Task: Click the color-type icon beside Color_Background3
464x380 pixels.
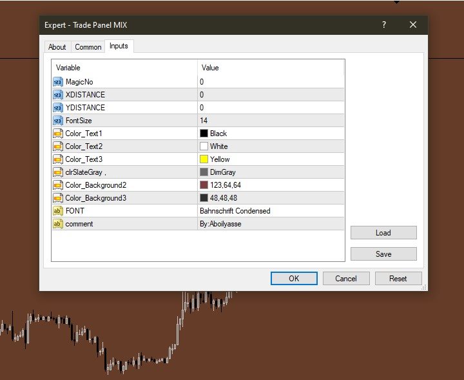Action: (x=58, y=198)
